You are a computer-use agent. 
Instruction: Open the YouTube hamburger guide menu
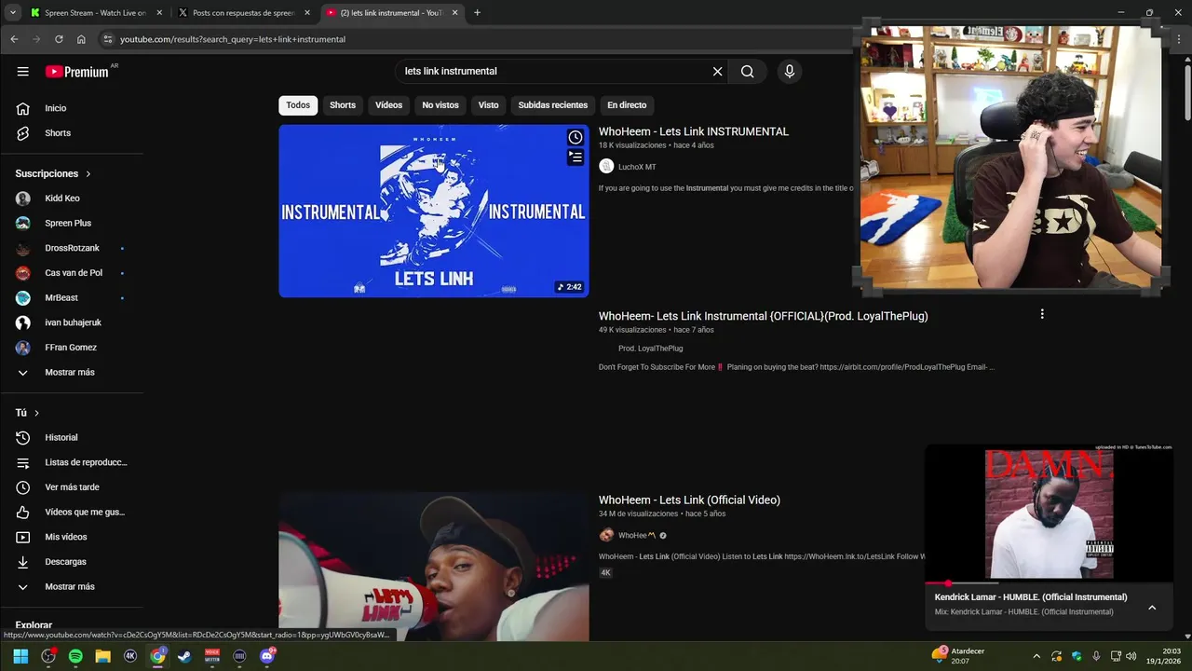point(22,72)
